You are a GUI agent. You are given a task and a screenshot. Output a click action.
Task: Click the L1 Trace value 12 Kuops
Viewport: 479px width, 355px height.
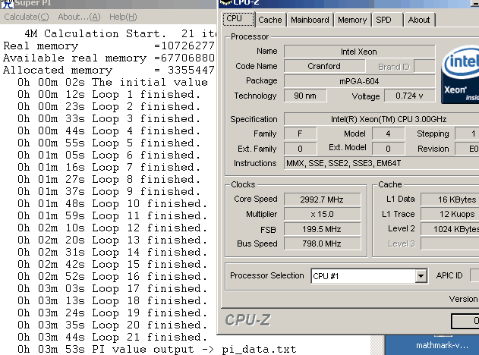pos(449,214)
